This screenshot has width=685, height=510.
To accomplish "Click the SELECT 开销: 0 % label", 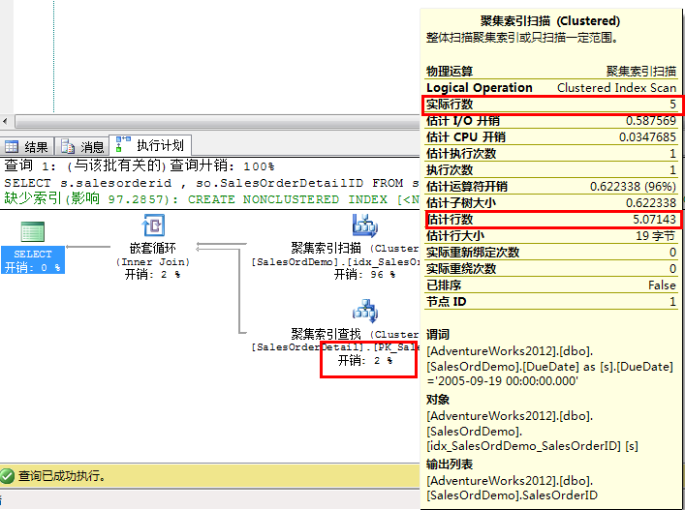I will (x=33, y=260).
